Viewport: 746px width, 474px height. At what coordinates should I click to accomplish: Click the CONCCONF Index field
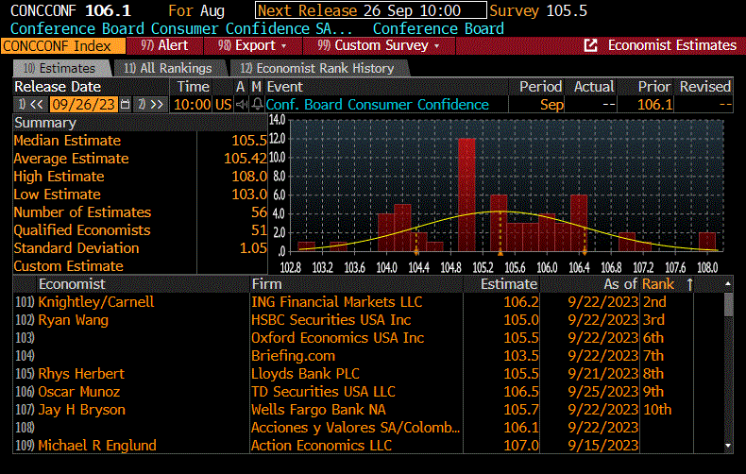[x=63, y=45]
